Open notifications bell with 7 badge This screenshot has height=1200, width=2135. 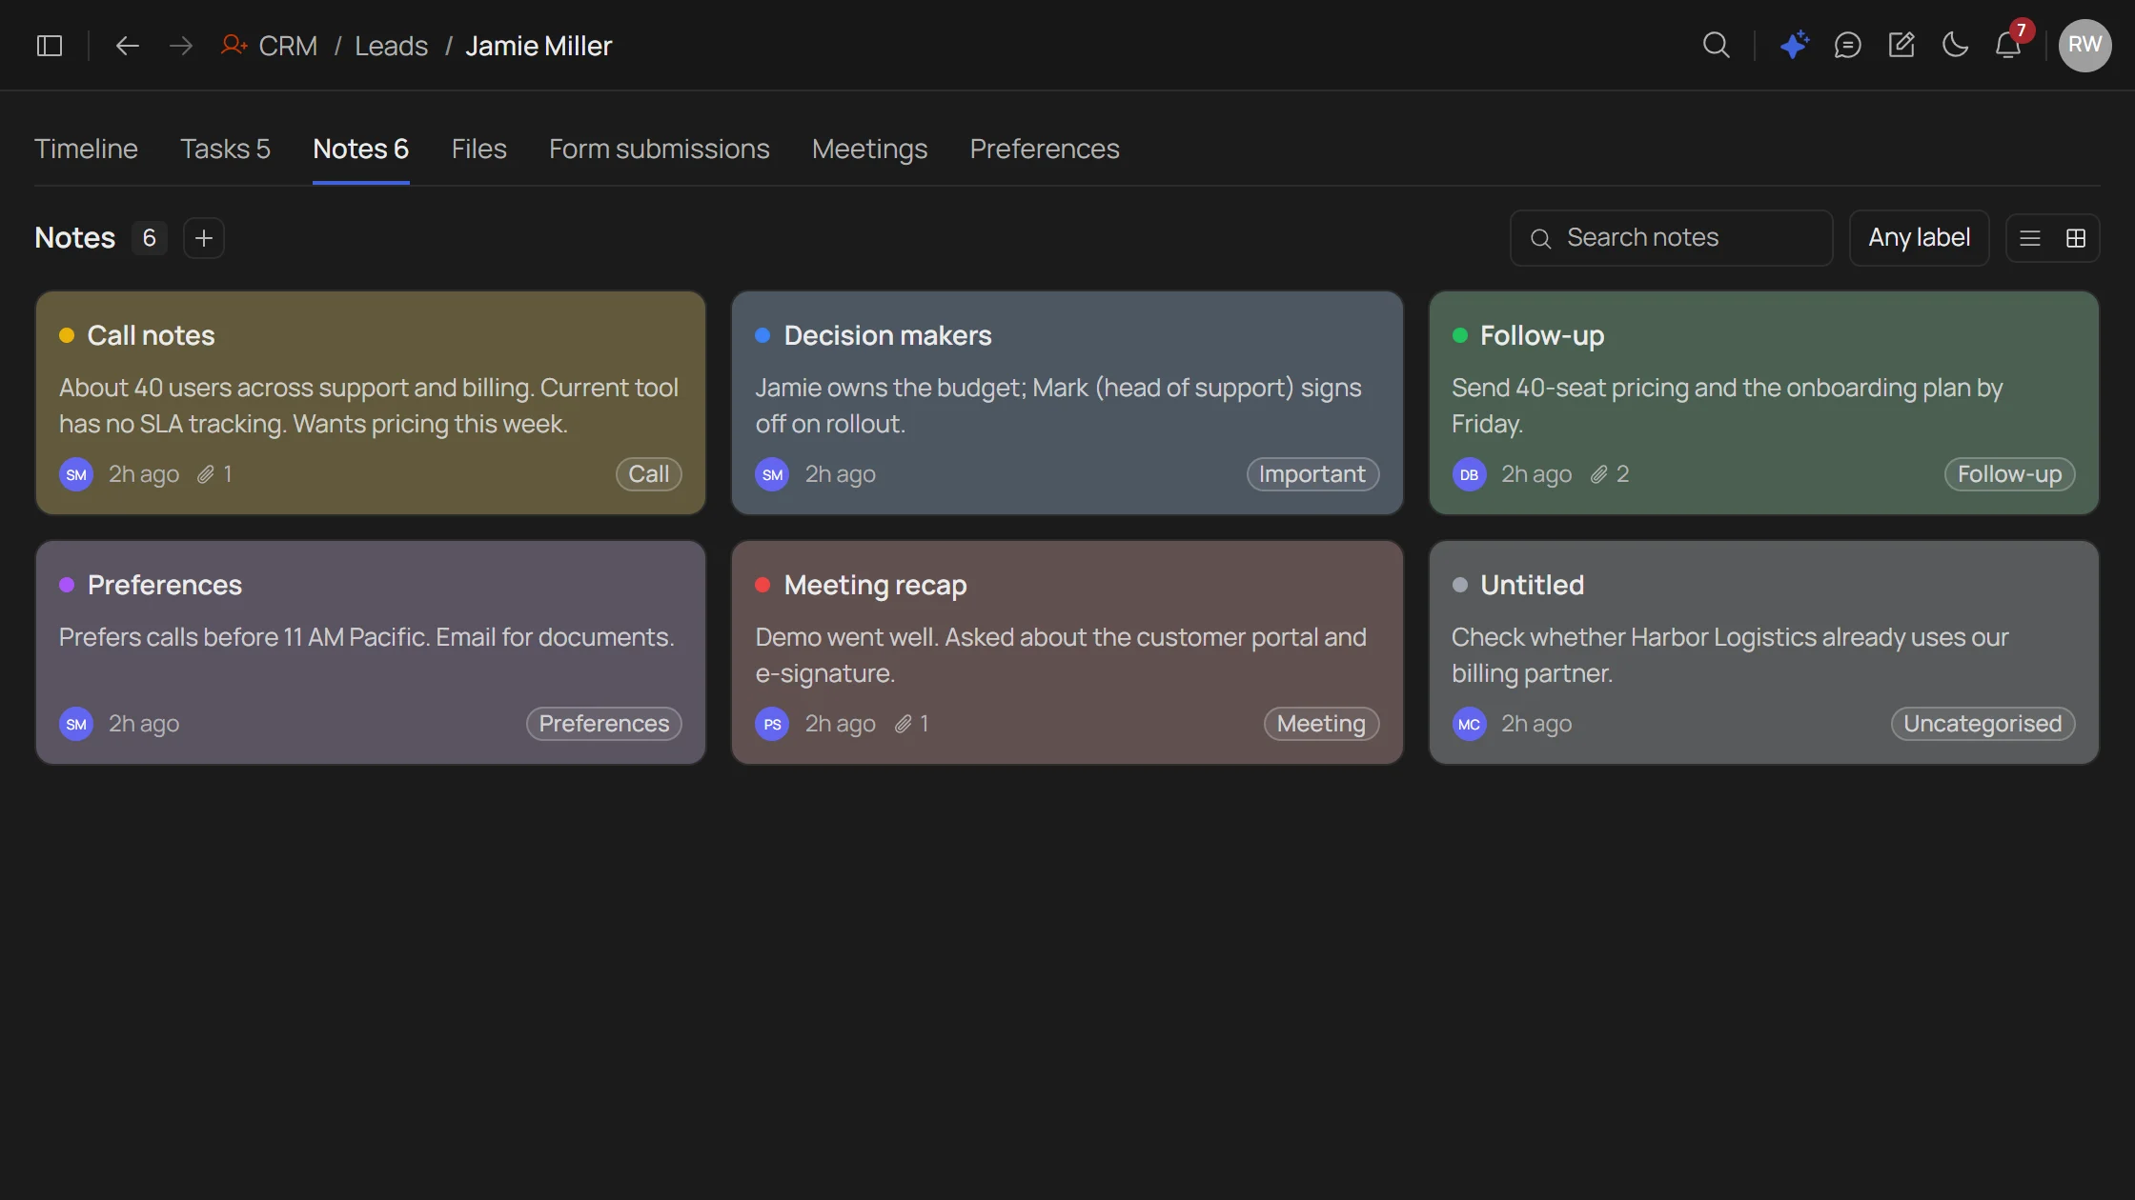tap(2009, 45)
